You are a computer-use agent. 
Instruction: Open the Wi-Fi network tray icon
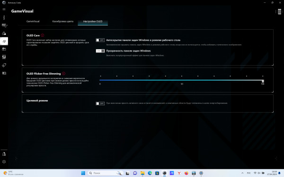pos(255,173)
